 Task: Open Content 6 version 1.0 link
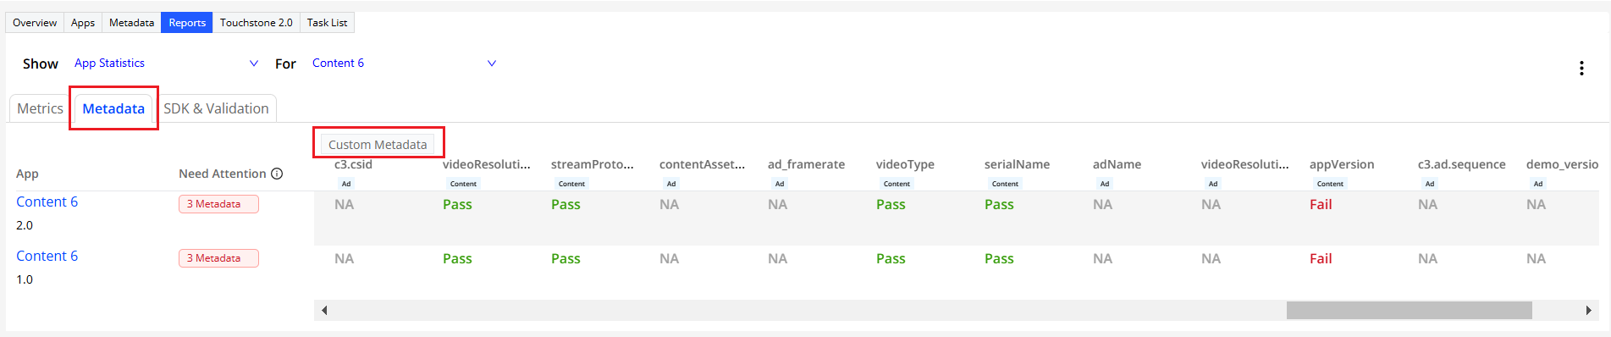coord(47,256)
